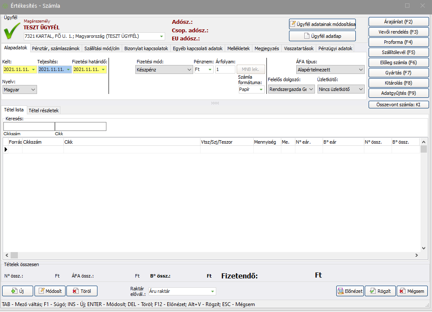Open the Teljesítés date picker
Viewport: 432px width, 312px height.
point(69,70)
